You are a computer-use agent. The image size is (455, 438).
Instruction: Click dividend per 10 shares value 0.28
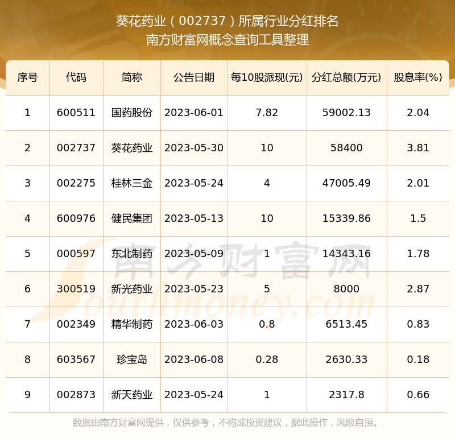(x=267, y=360)
